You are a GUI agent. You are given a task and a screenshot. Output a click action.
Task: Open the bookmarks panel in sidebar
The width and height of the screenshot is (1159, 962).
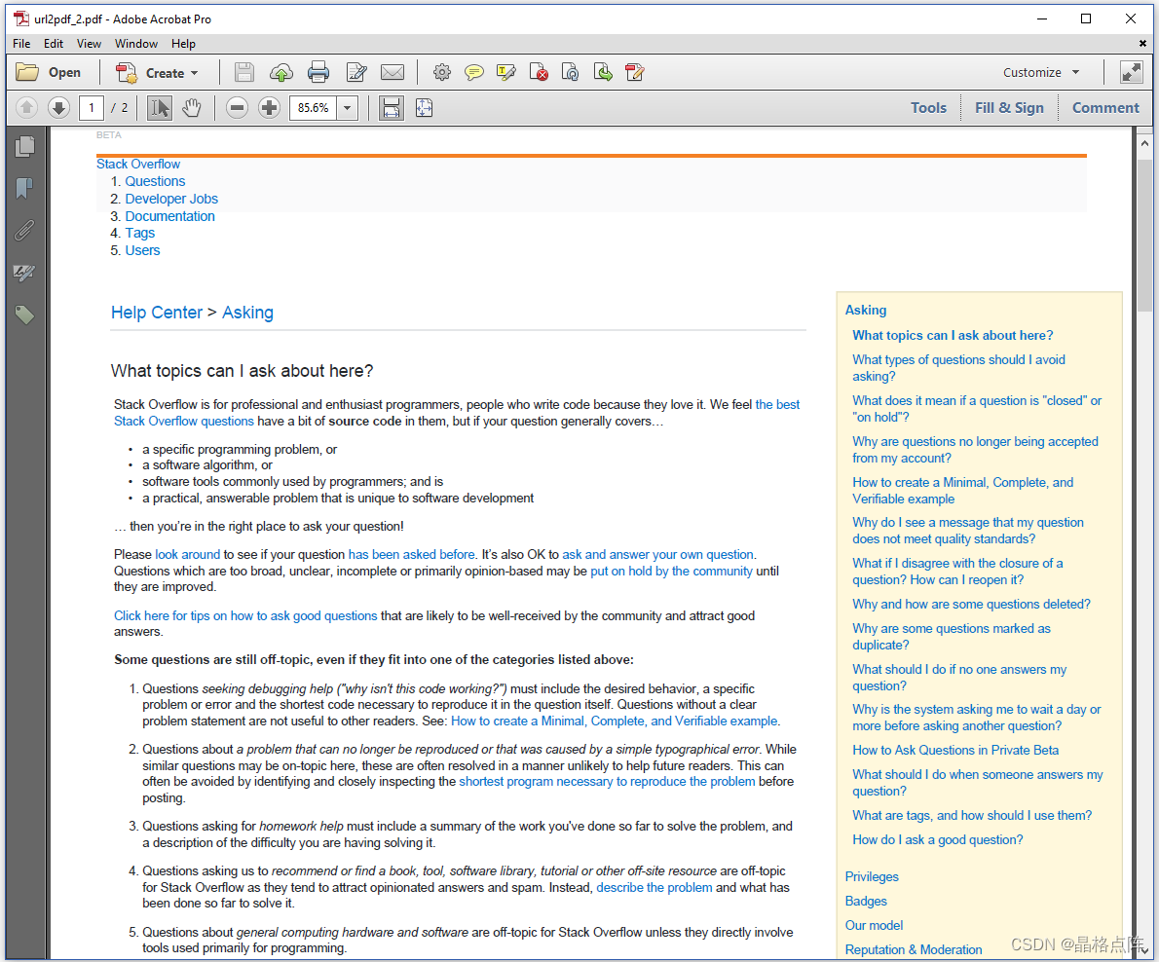coord(24,189)
